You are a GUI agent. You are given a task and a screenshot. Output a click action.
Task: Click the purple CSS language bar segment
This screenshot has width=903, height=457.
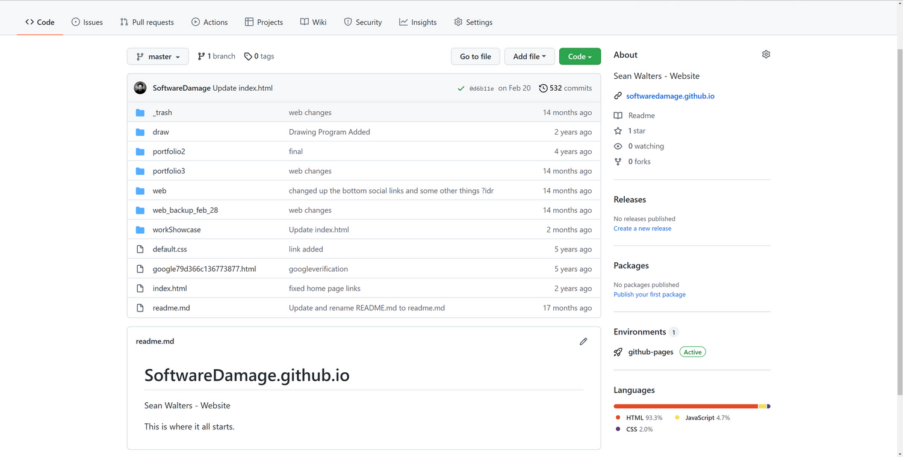point(769,406)
